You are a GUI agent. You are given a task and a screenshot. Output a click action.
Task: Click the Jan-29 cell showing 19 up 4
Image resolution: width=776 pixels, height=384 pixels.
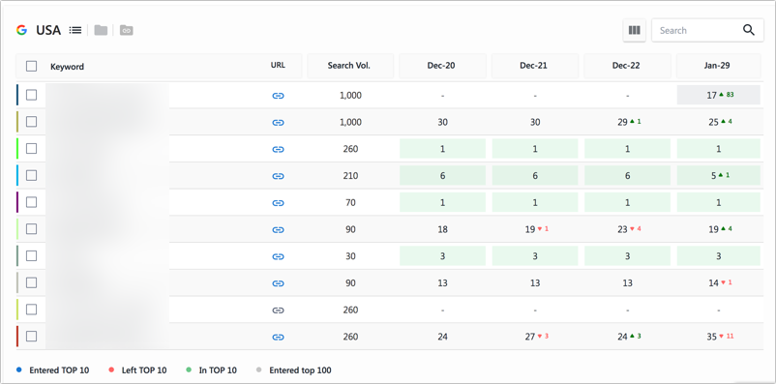pyautogui.click(x=719, y=229)
